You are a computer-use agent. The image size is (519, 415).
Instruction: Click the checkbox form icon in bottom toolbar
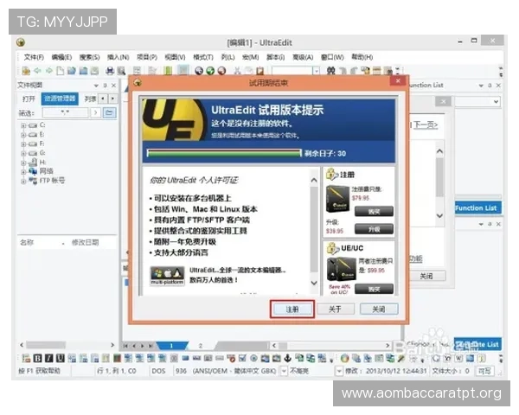[x=242, y=358]
